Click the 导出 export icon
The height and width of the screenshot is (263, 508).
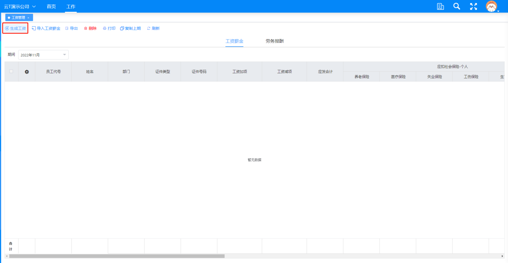coord(67,28)
